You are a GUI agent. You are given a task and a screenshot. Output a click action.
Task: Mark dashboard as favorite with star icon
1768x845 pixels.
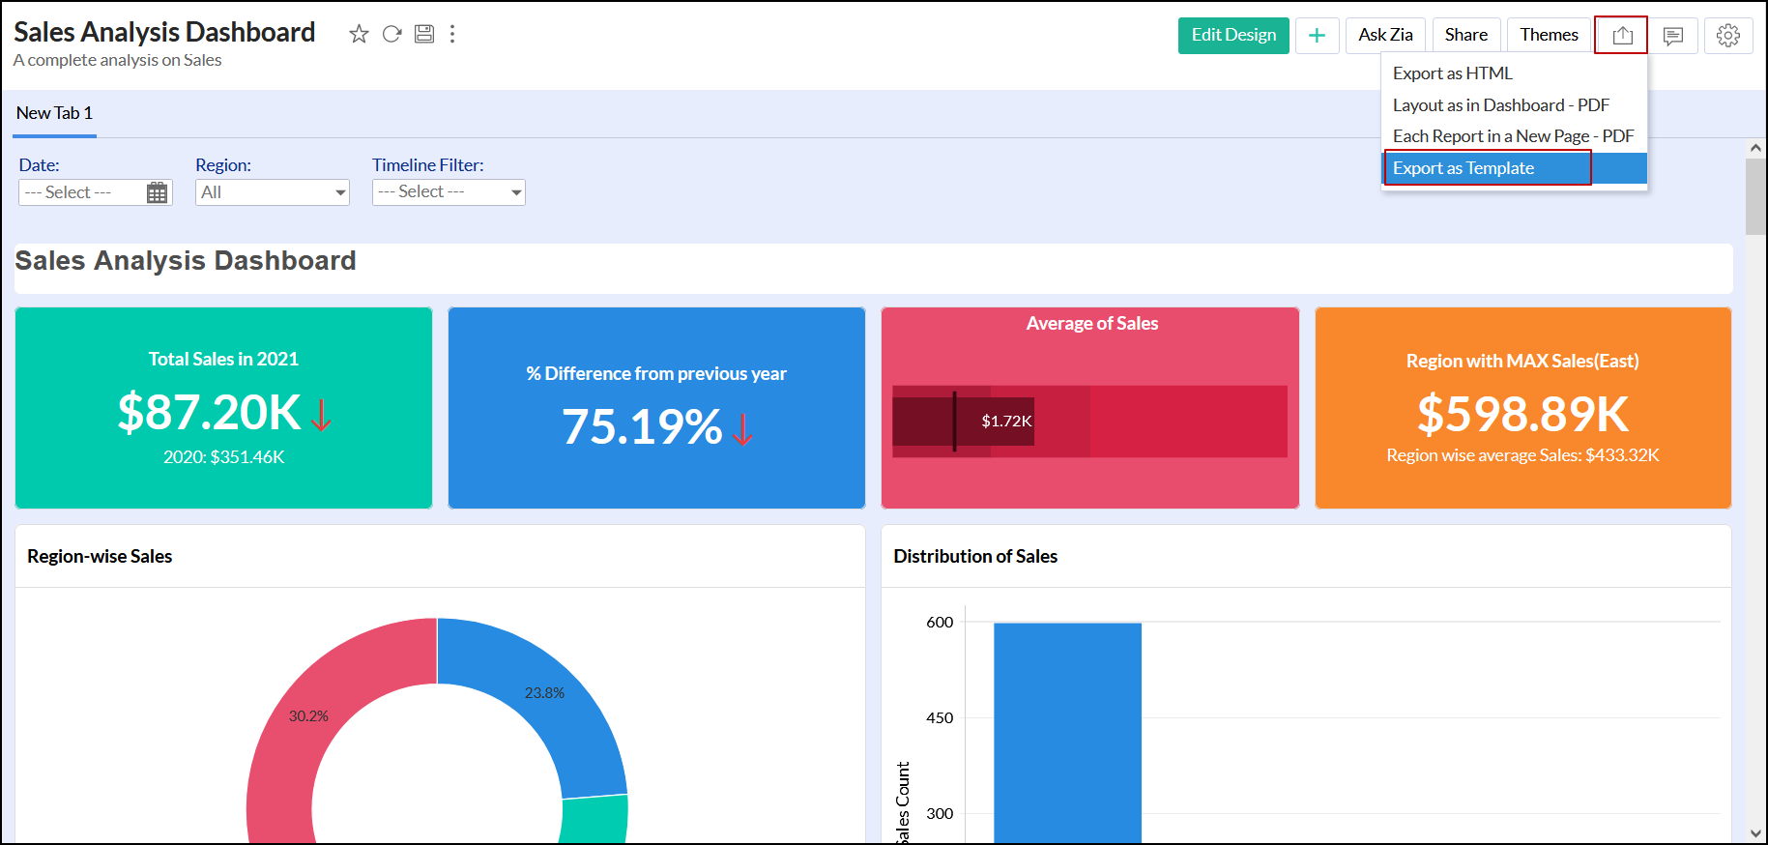[359, 35]
